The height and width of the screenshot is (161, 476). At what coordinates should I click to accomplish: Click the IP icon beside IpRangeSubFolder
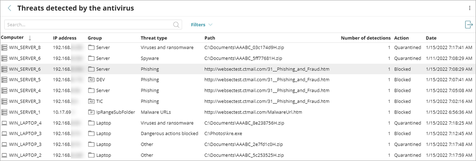(x=91, y=112)
